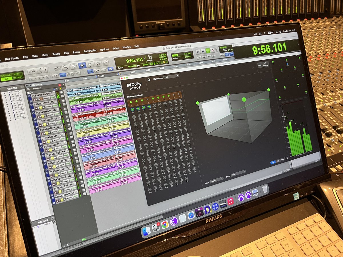
Task: Click the Record transport button
Action: pos(213,51)
